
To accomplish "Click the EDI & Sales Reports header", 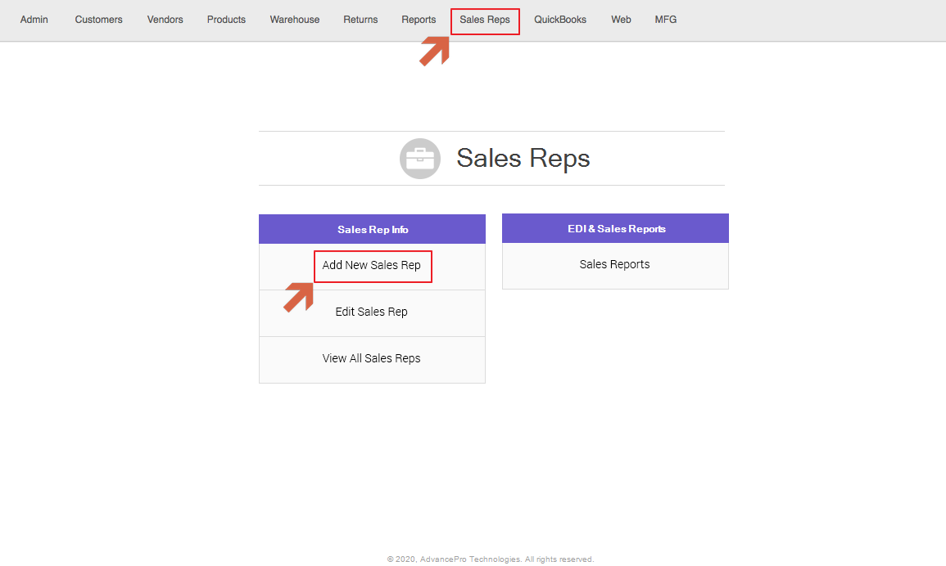I will pos(616,229).
